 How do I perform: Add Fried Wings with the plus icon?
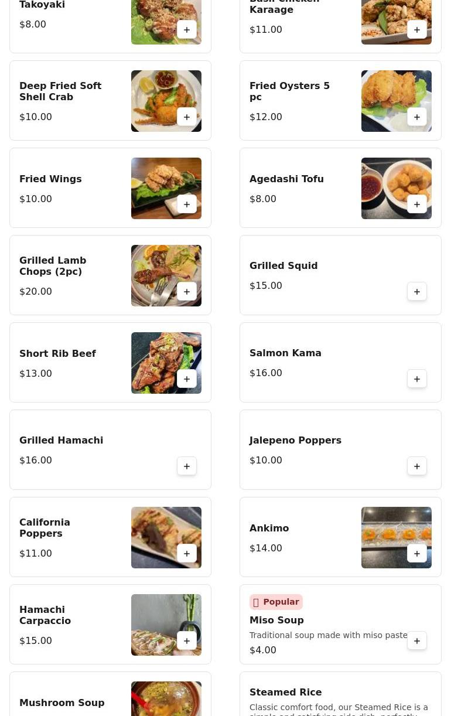tap(187, 204)
